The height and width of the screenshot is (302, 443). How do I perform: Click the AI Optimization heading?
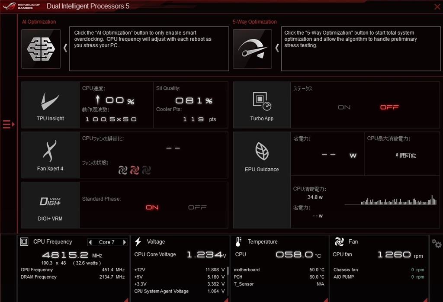(39, 22)
